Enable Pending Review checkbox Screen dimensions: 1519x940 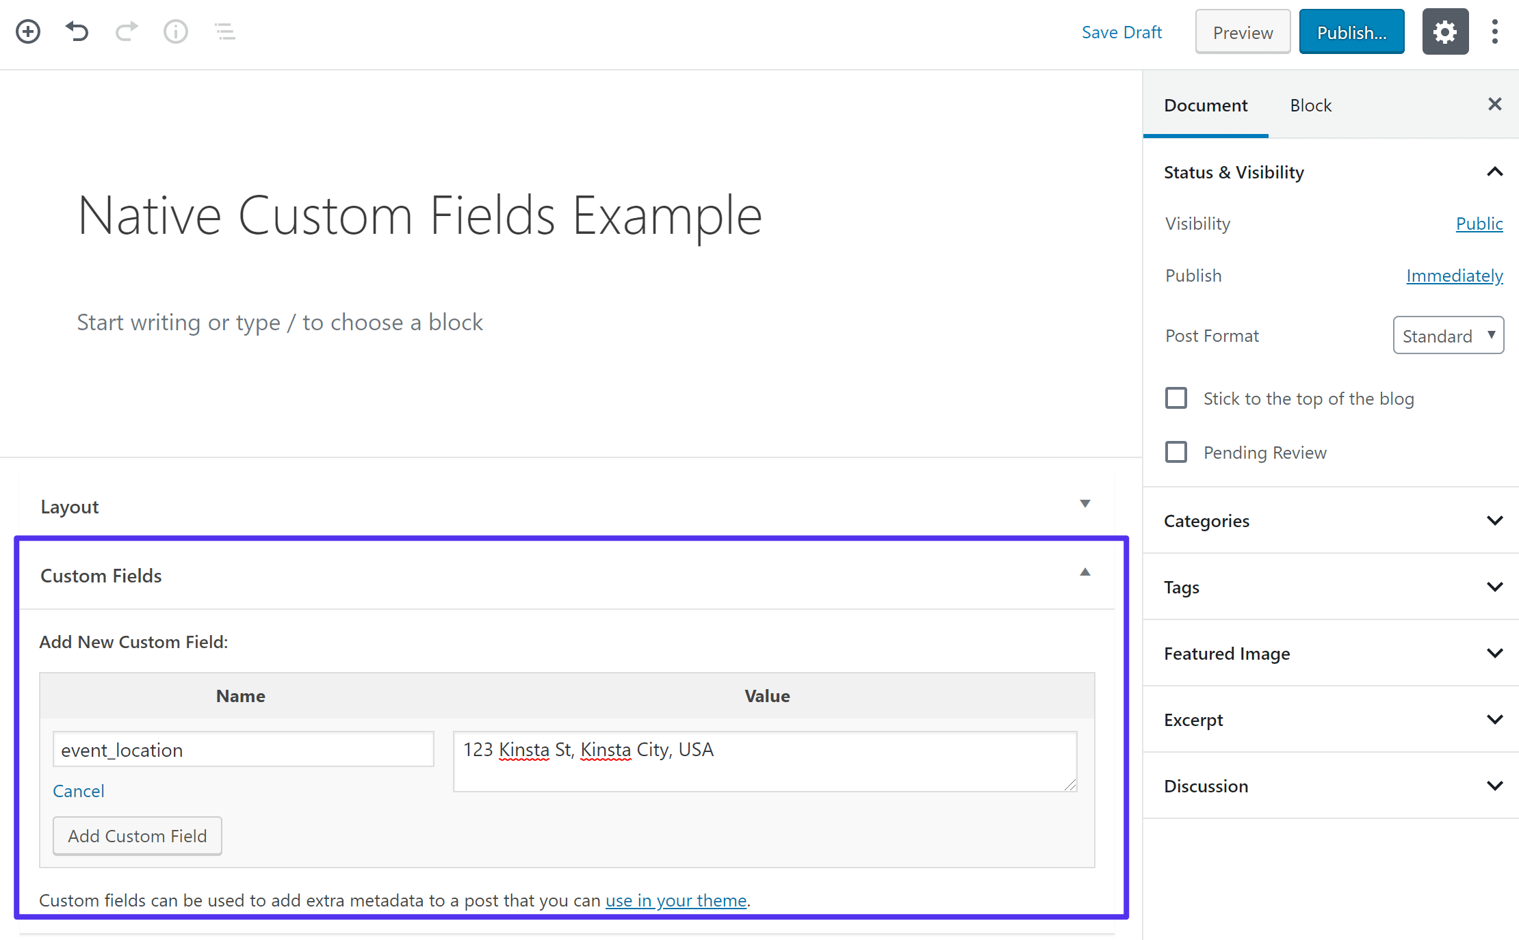(x=1176, y=452)
